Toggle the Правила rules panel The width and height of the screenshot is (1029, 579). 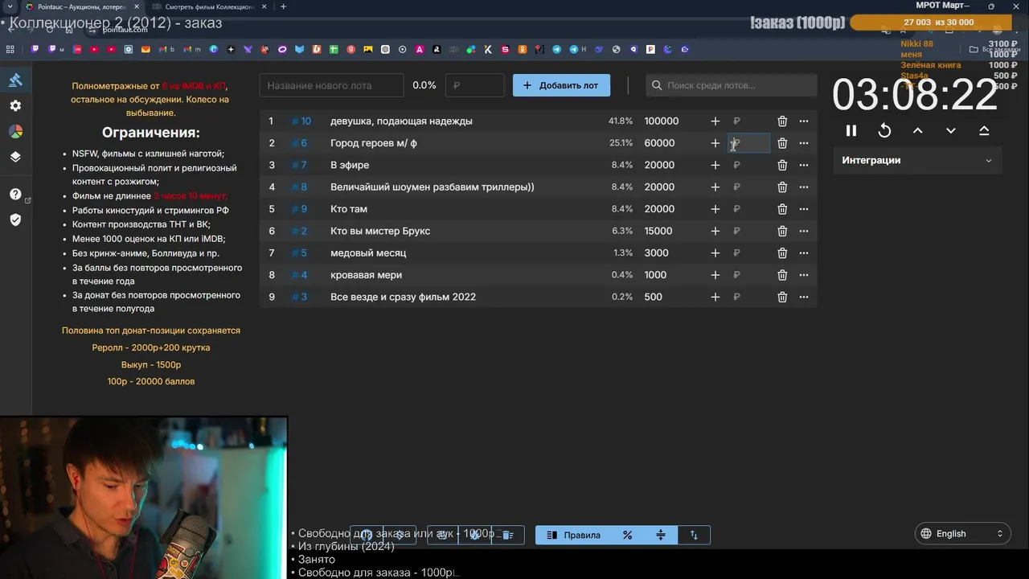574,535
